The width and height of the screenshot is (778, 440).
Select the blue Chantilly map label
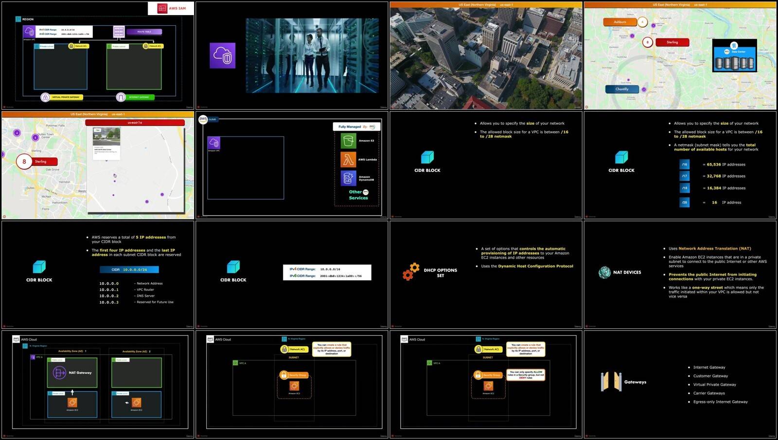[622, 89]
